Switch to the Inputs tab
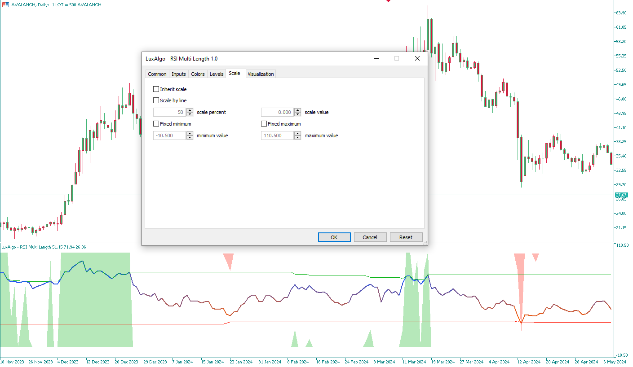This screenshot has width=633, height=367. coord(179,74)
